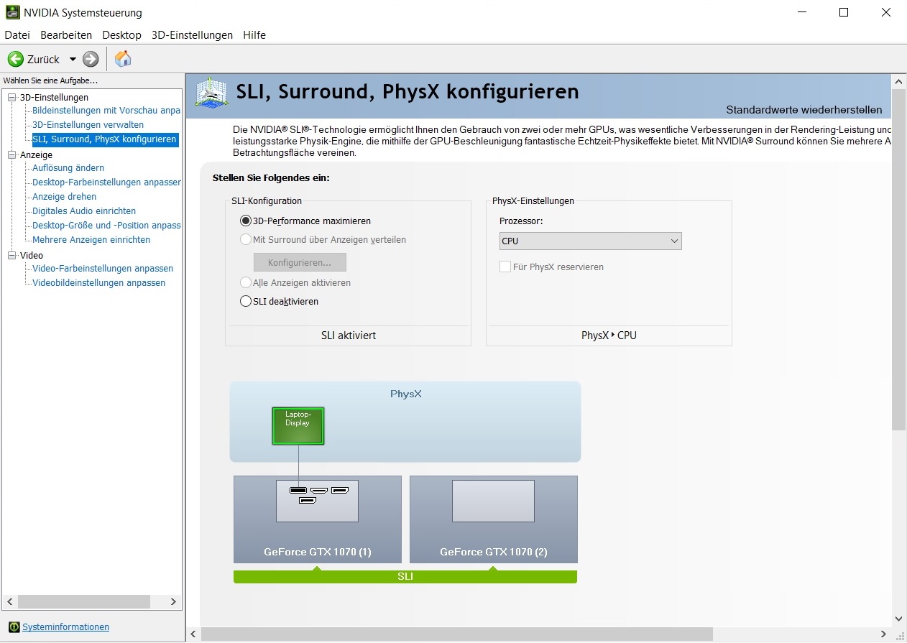Screen dimensions: 907x643
Task: Select the green Laptop-Display monitor icon
Action: coord(298,426)
